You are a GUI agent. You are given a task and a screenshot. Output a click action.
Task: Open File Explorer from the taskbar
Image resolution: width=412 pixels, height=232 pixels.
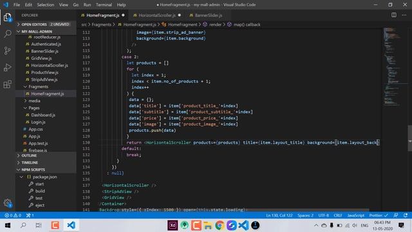(208, 225)
